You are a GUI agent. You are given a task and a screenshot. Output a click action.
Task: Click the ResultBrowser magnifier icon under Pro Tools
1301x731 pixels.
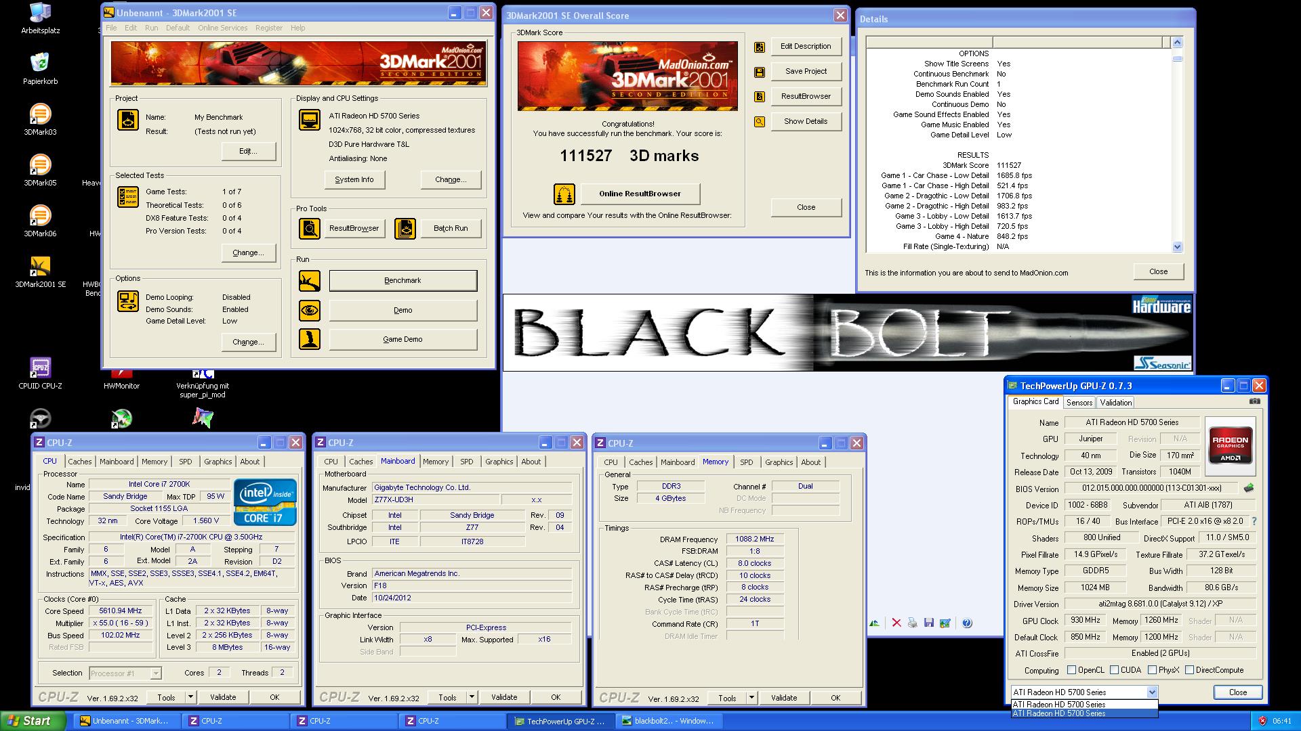(x=310, y=229)
